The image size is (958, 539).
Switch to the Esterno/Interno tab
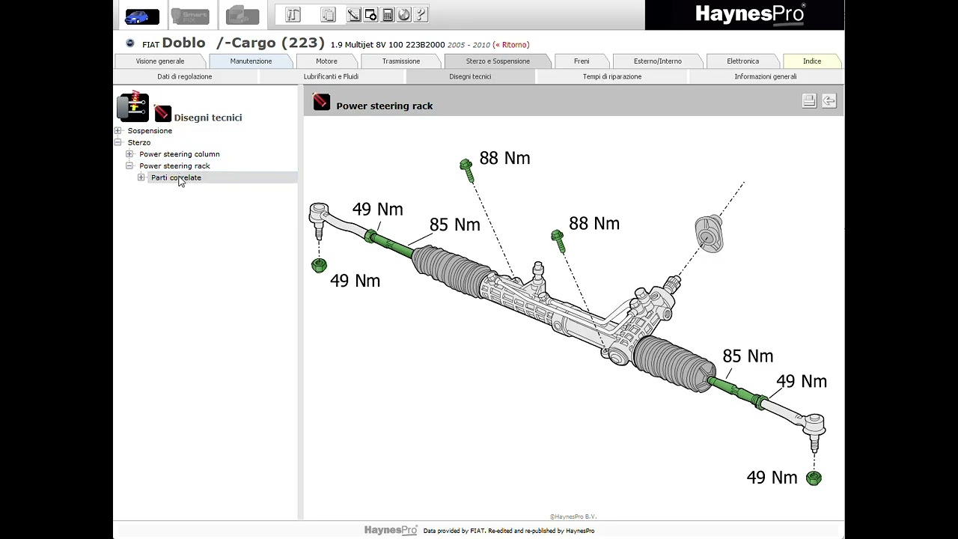click(657, 61)
